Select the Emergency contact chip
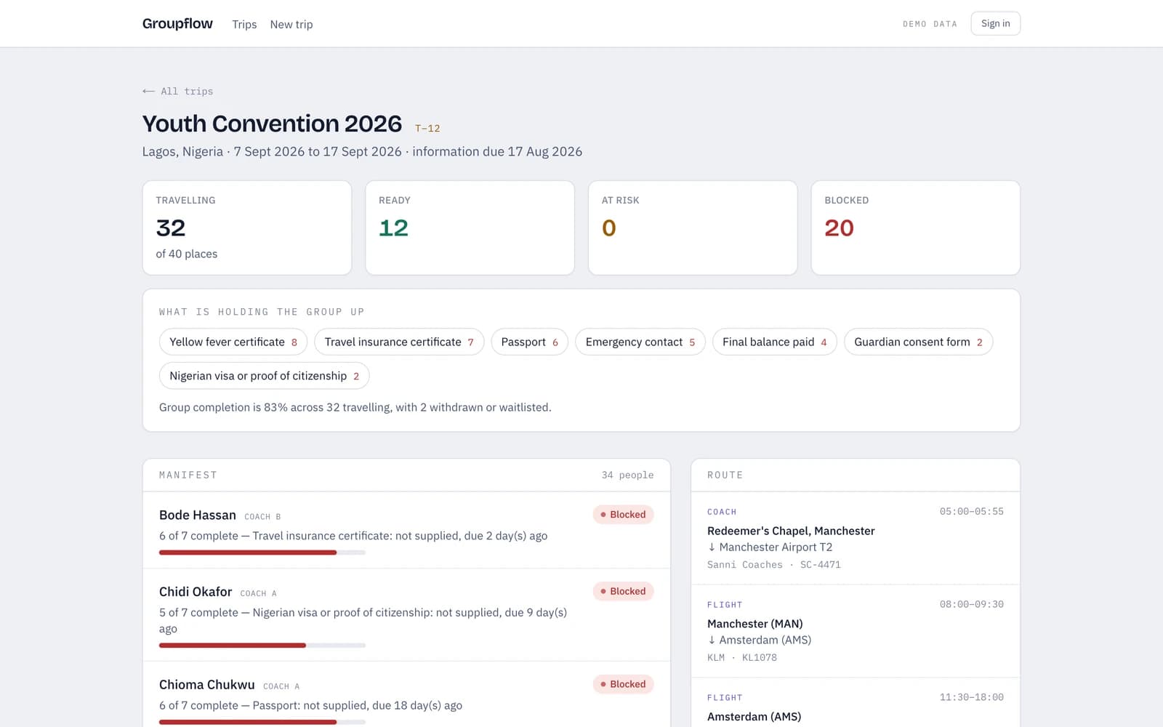Screen dimensions: 1163x727 pyautogui.click(x=640, y=342)
